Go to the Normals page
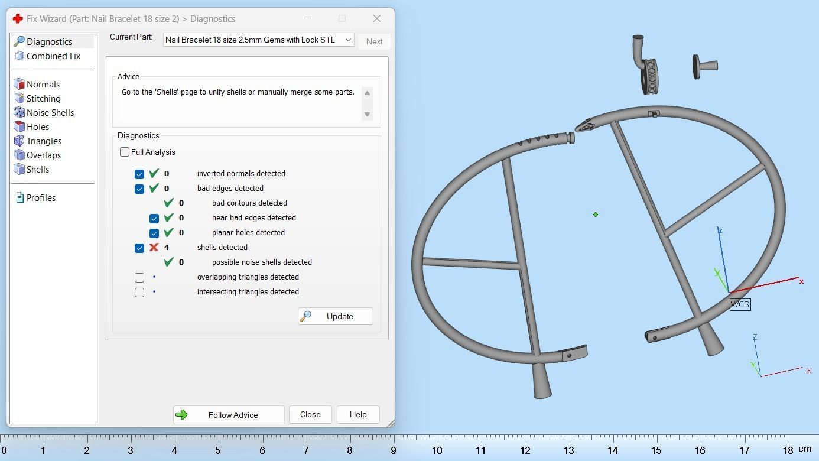Image resolution: width=819 pixels, height=461 pixels. click(x=43, y=84)
